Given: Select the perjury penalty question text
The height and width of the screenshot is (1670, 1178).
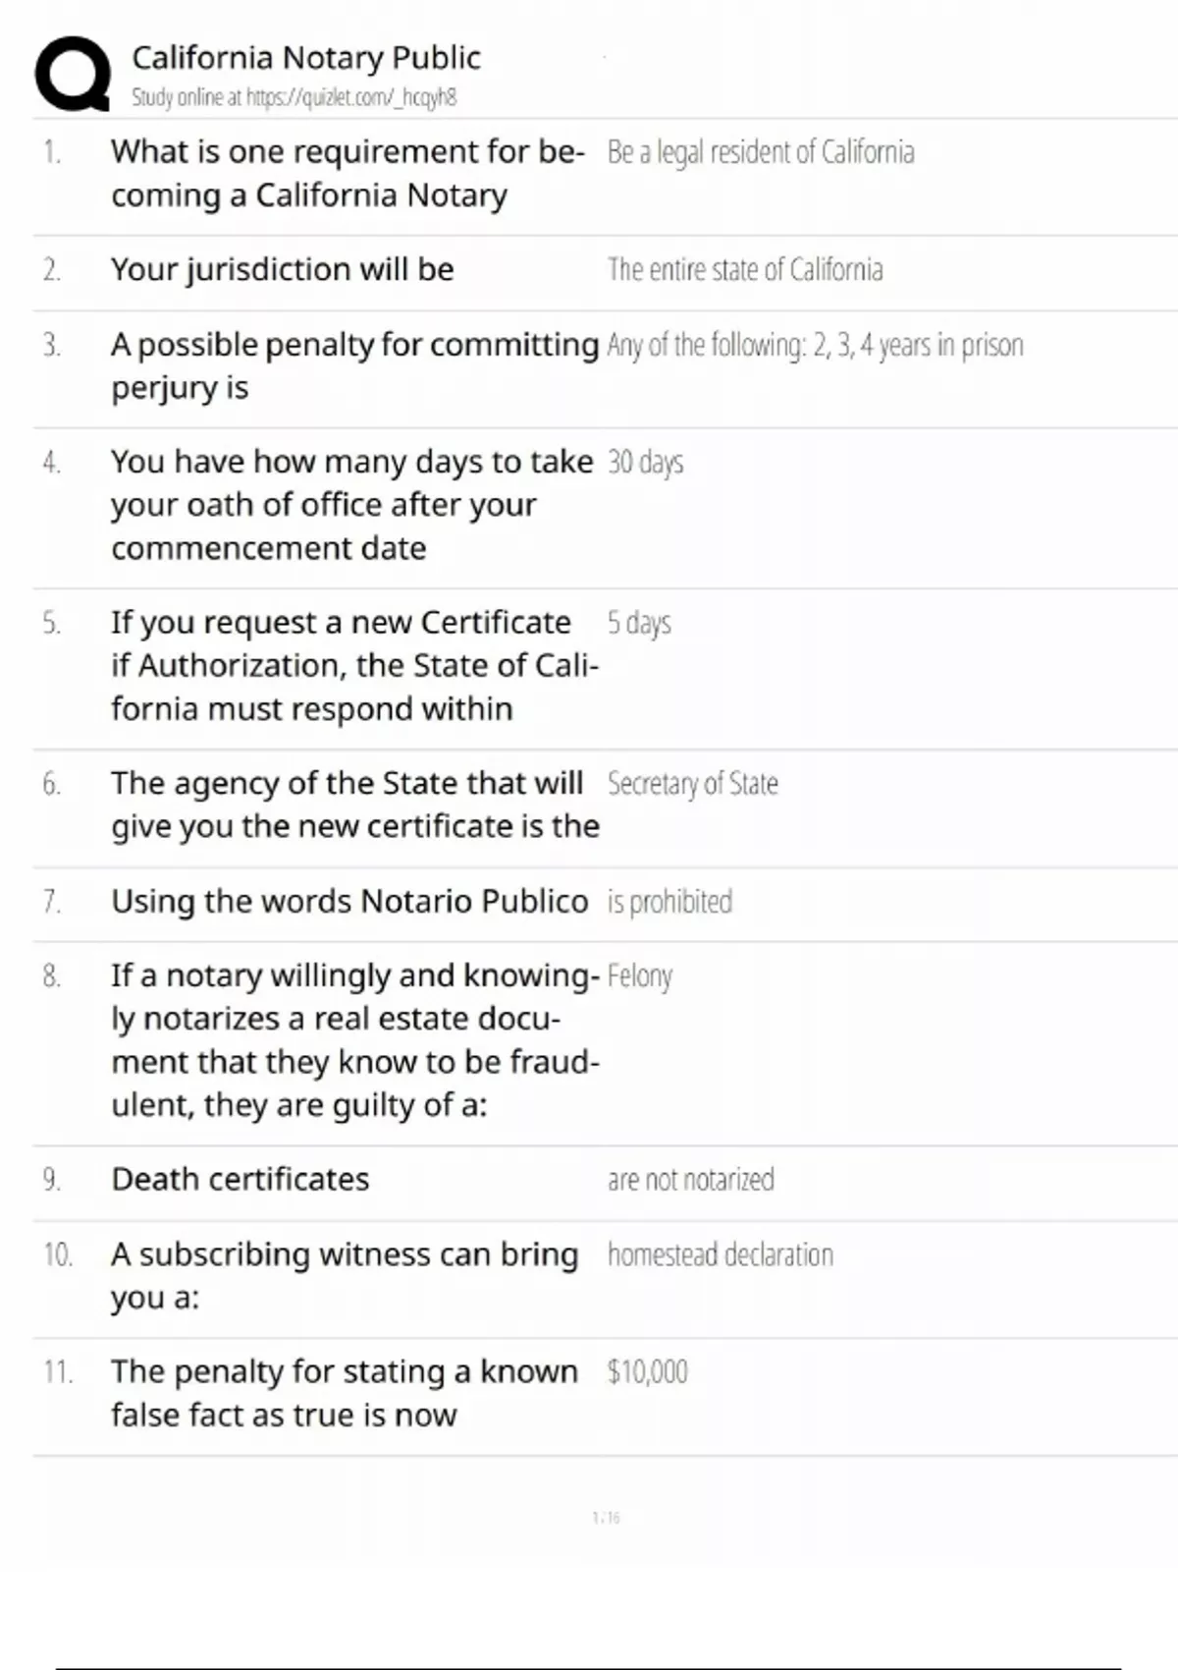Looking at the screenshot, I should point(354,365).
